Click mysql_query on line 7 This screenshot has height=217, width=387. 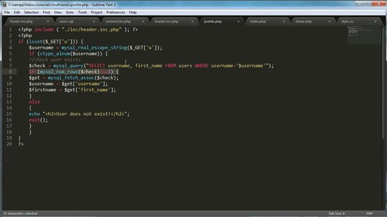click(68, 66)
